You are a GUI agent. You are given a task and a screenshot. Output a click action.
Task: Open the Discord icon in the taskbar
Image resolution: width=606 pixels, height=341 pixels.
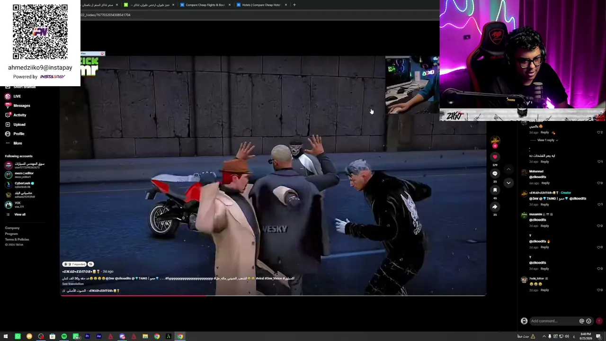[122, 336]
